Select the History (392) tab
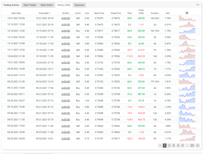Image resolution: width=203 pixels, height=154 pixels. (64, 5)
